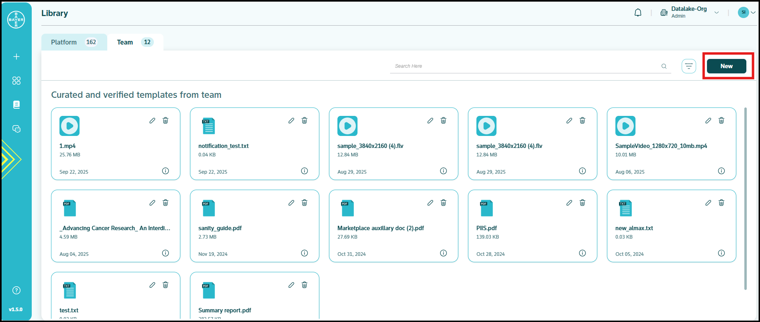Edit the 1.mp4 file card
This screenshot has width=760, height=322.
tap(152, 121)
